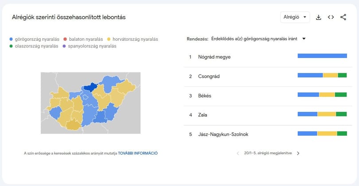This screenshot has height=186, width=359.
Task: Click the embed code icon
Action: tap(331, 17)
